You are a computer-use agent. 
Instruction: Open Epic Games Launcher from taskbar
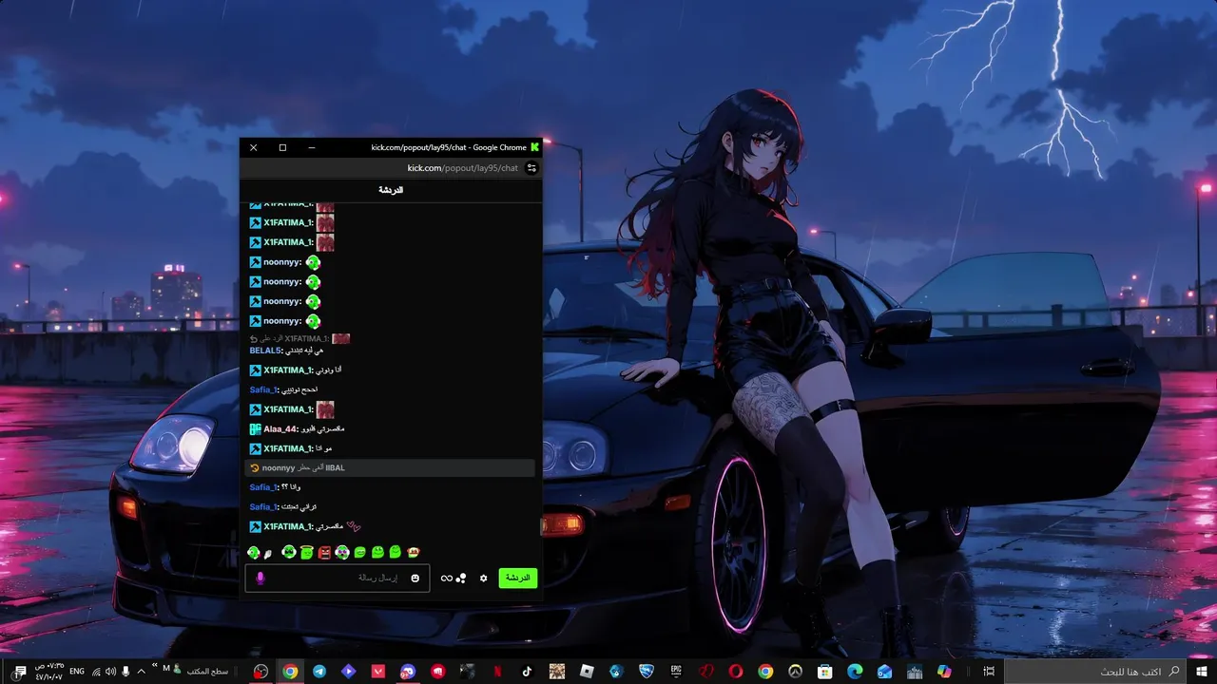click(676, 672)
